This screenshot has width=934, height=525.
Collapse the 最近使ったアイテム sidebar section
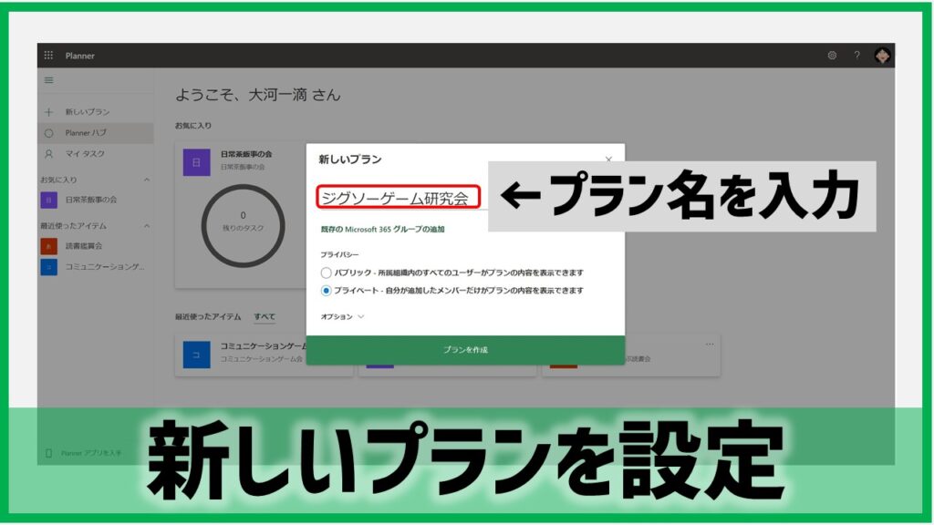(147, 226)
